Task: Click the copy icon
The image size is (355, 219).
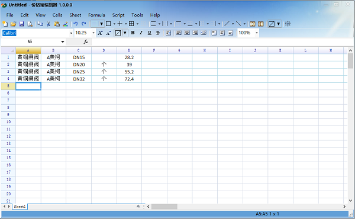Action: 40,24
